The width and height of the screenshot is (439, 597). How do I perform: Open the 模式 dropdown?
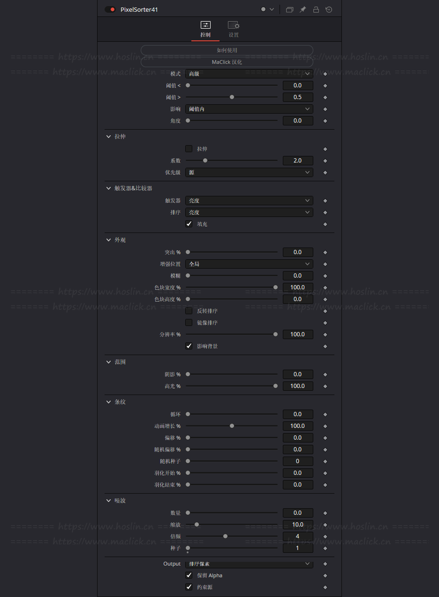[249, 74]
